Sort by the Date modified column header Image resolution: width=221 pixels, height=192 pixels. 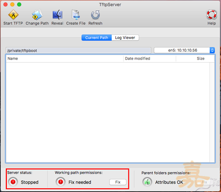tap(149, 59)
